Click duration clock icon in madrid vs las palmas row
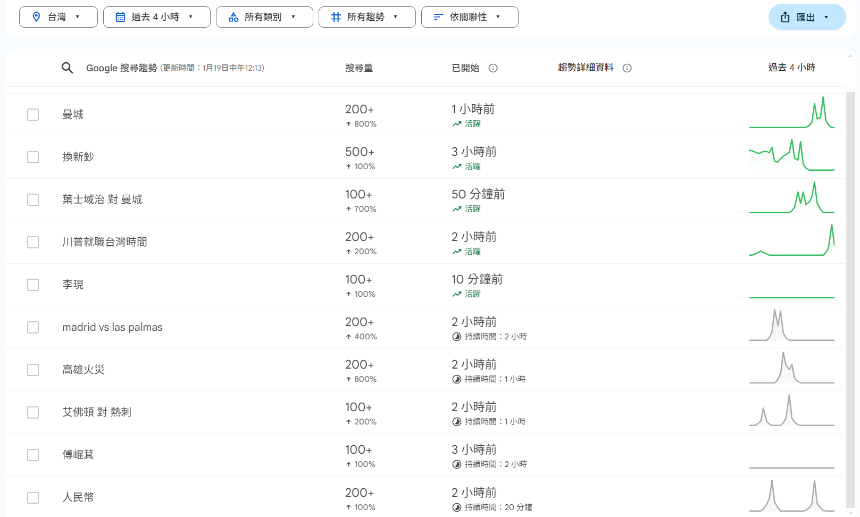This screenshot has width=860, height=517. click(456, 337)
